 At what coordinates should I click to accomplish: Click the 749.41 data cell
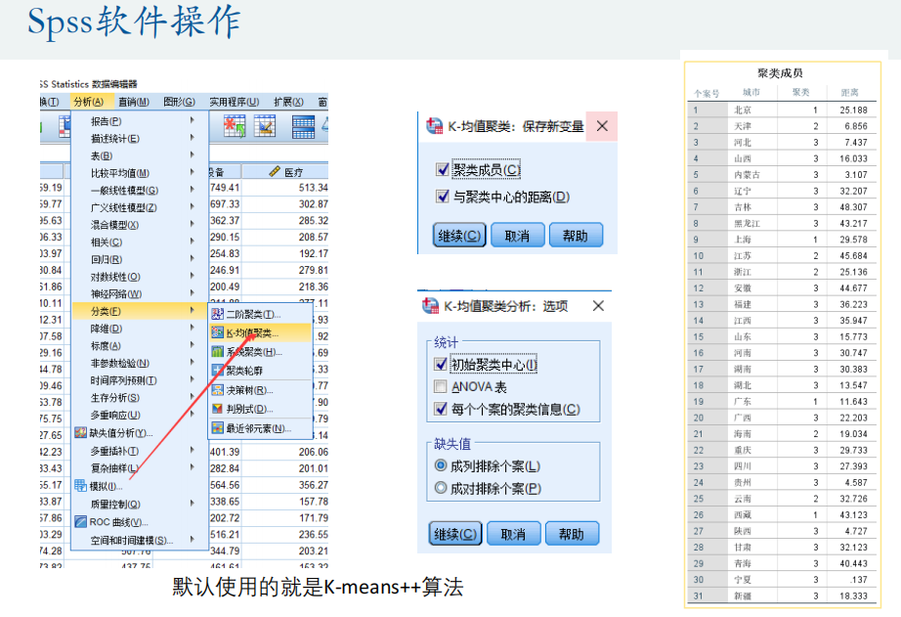coord(225,188)
